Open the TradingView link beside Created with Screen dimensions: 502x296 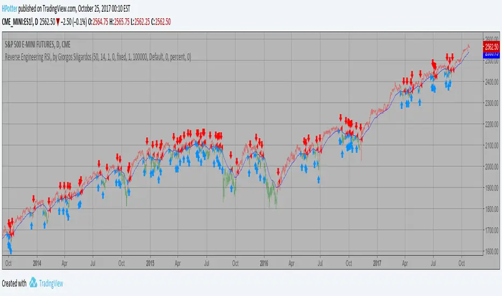(51, 284)
